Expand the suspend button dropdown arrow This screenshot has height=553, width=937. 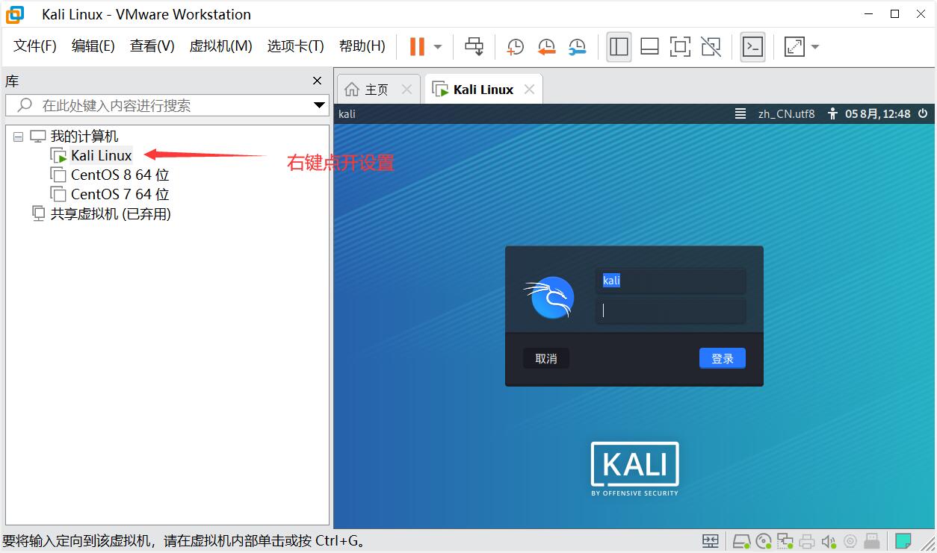436,46
